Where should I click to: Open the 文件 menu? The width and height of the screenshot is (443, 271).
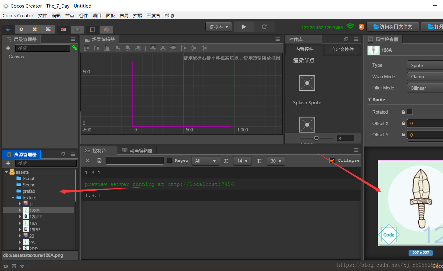pyautogui.click(x=43, y=15)
